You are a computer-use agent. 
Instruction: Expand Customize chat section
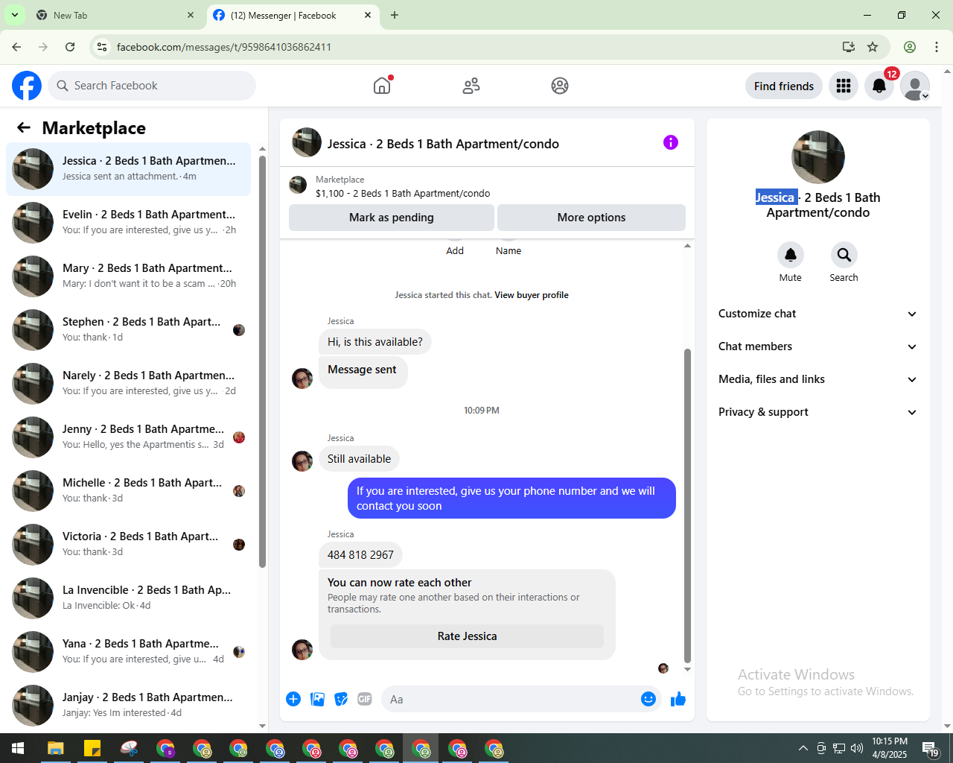tap(817, 314)
